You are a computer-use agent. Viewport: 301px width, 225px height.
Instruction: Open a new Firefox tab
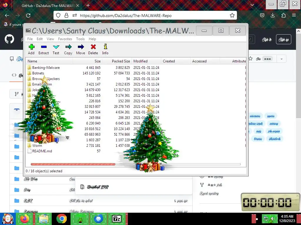(88, 5)
